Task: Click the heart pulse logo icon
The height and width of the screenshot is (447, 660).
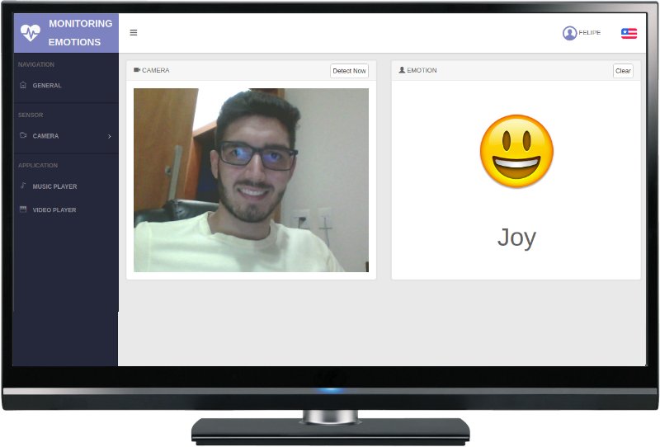Action: click(x=31, y=33)
